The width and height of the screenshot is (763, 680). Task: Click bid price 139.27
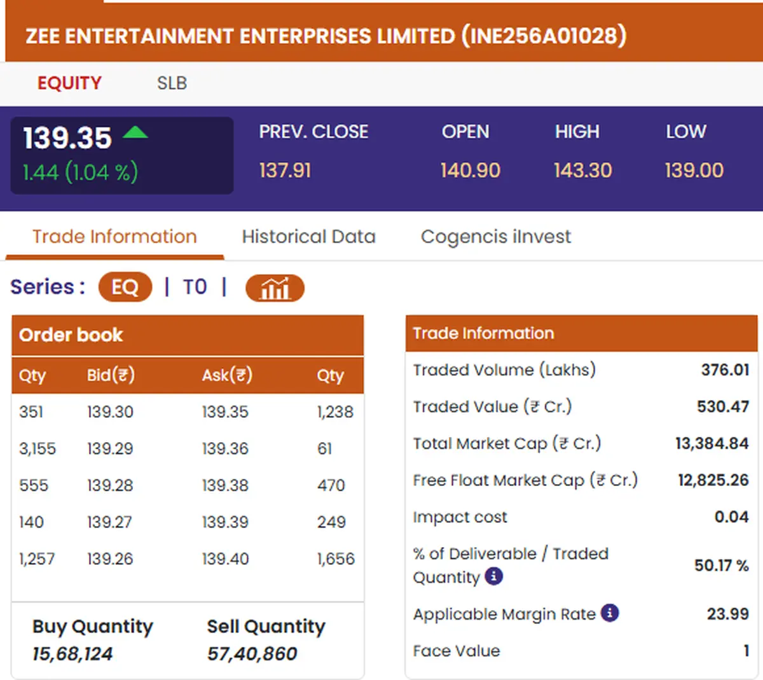coord(109,522)
